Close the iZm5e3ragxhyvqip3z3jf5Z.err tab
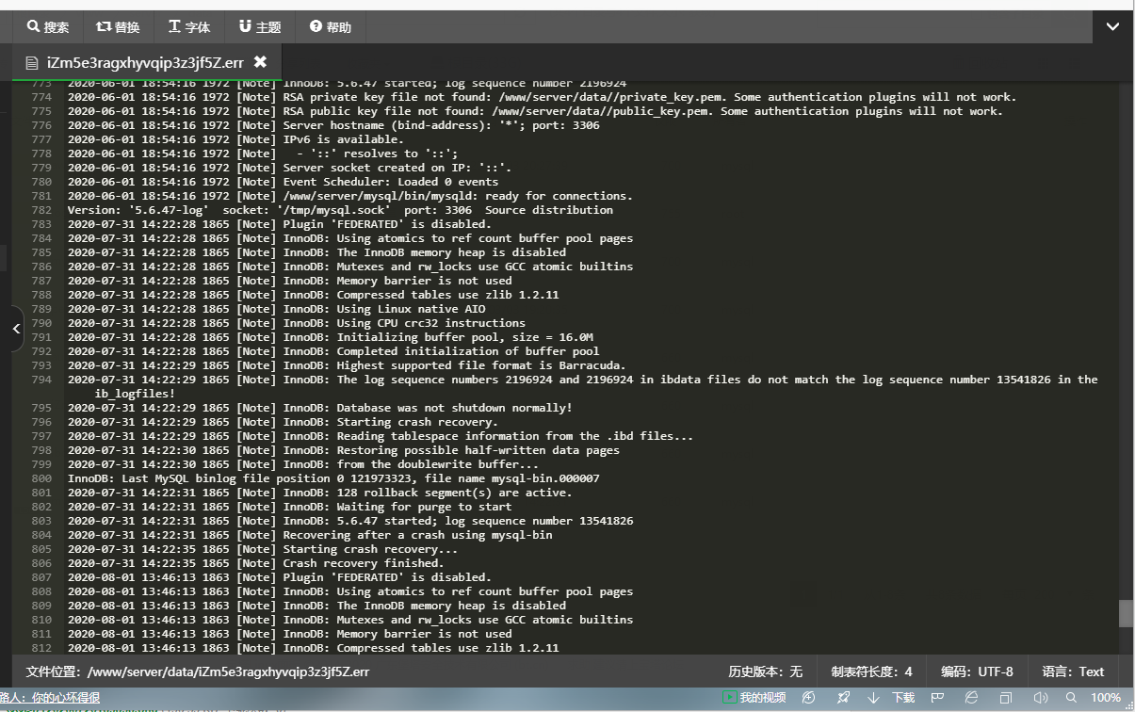1135x712 pixels. pyautogui.click(x=260, y=62)
